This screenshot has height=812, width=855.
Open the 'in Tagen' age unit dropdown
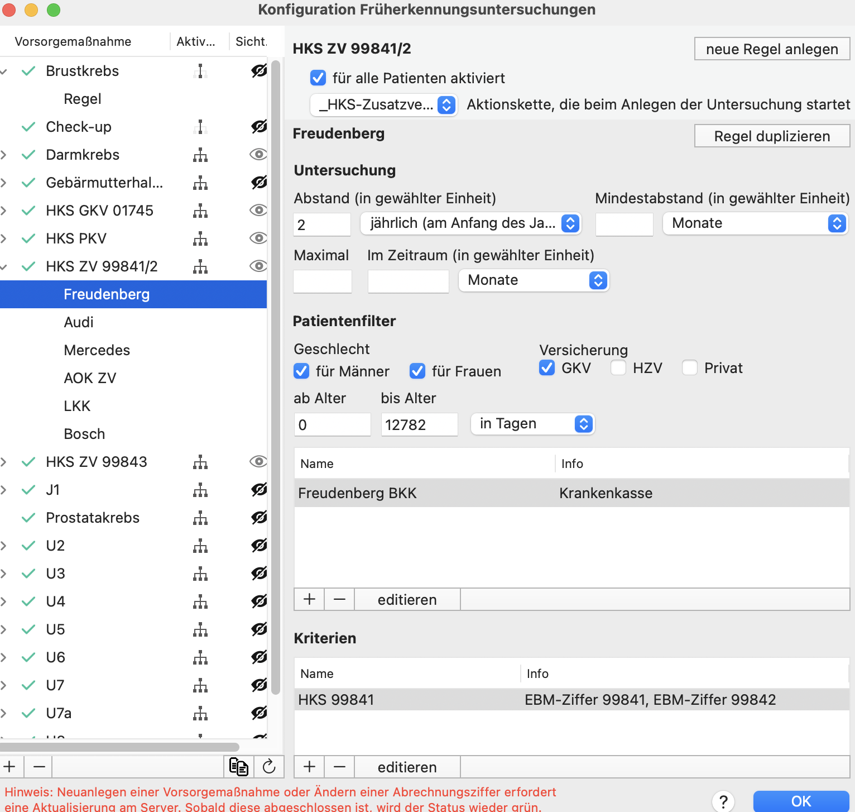point(532,424)
